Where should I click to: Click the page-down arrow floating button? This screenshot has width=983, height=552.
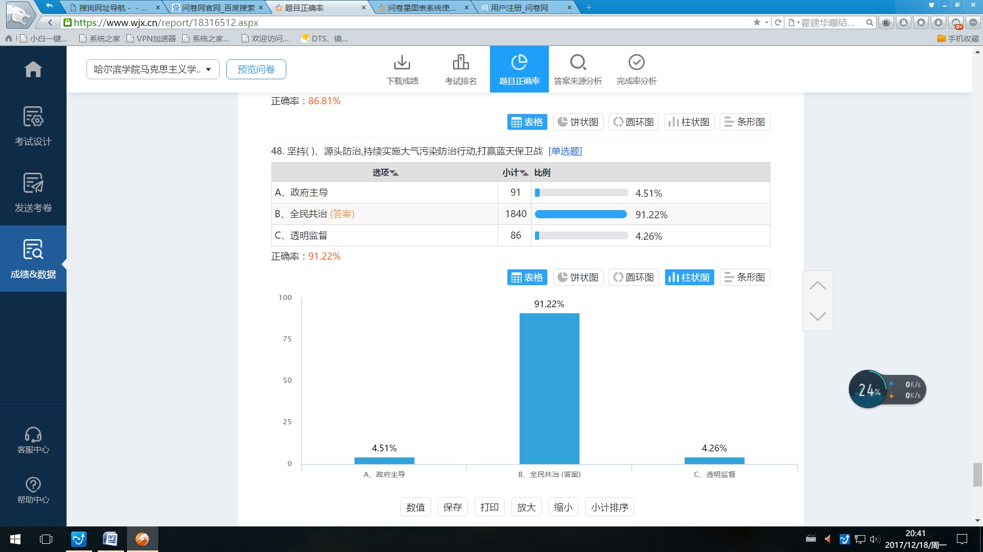coord(818,316)
